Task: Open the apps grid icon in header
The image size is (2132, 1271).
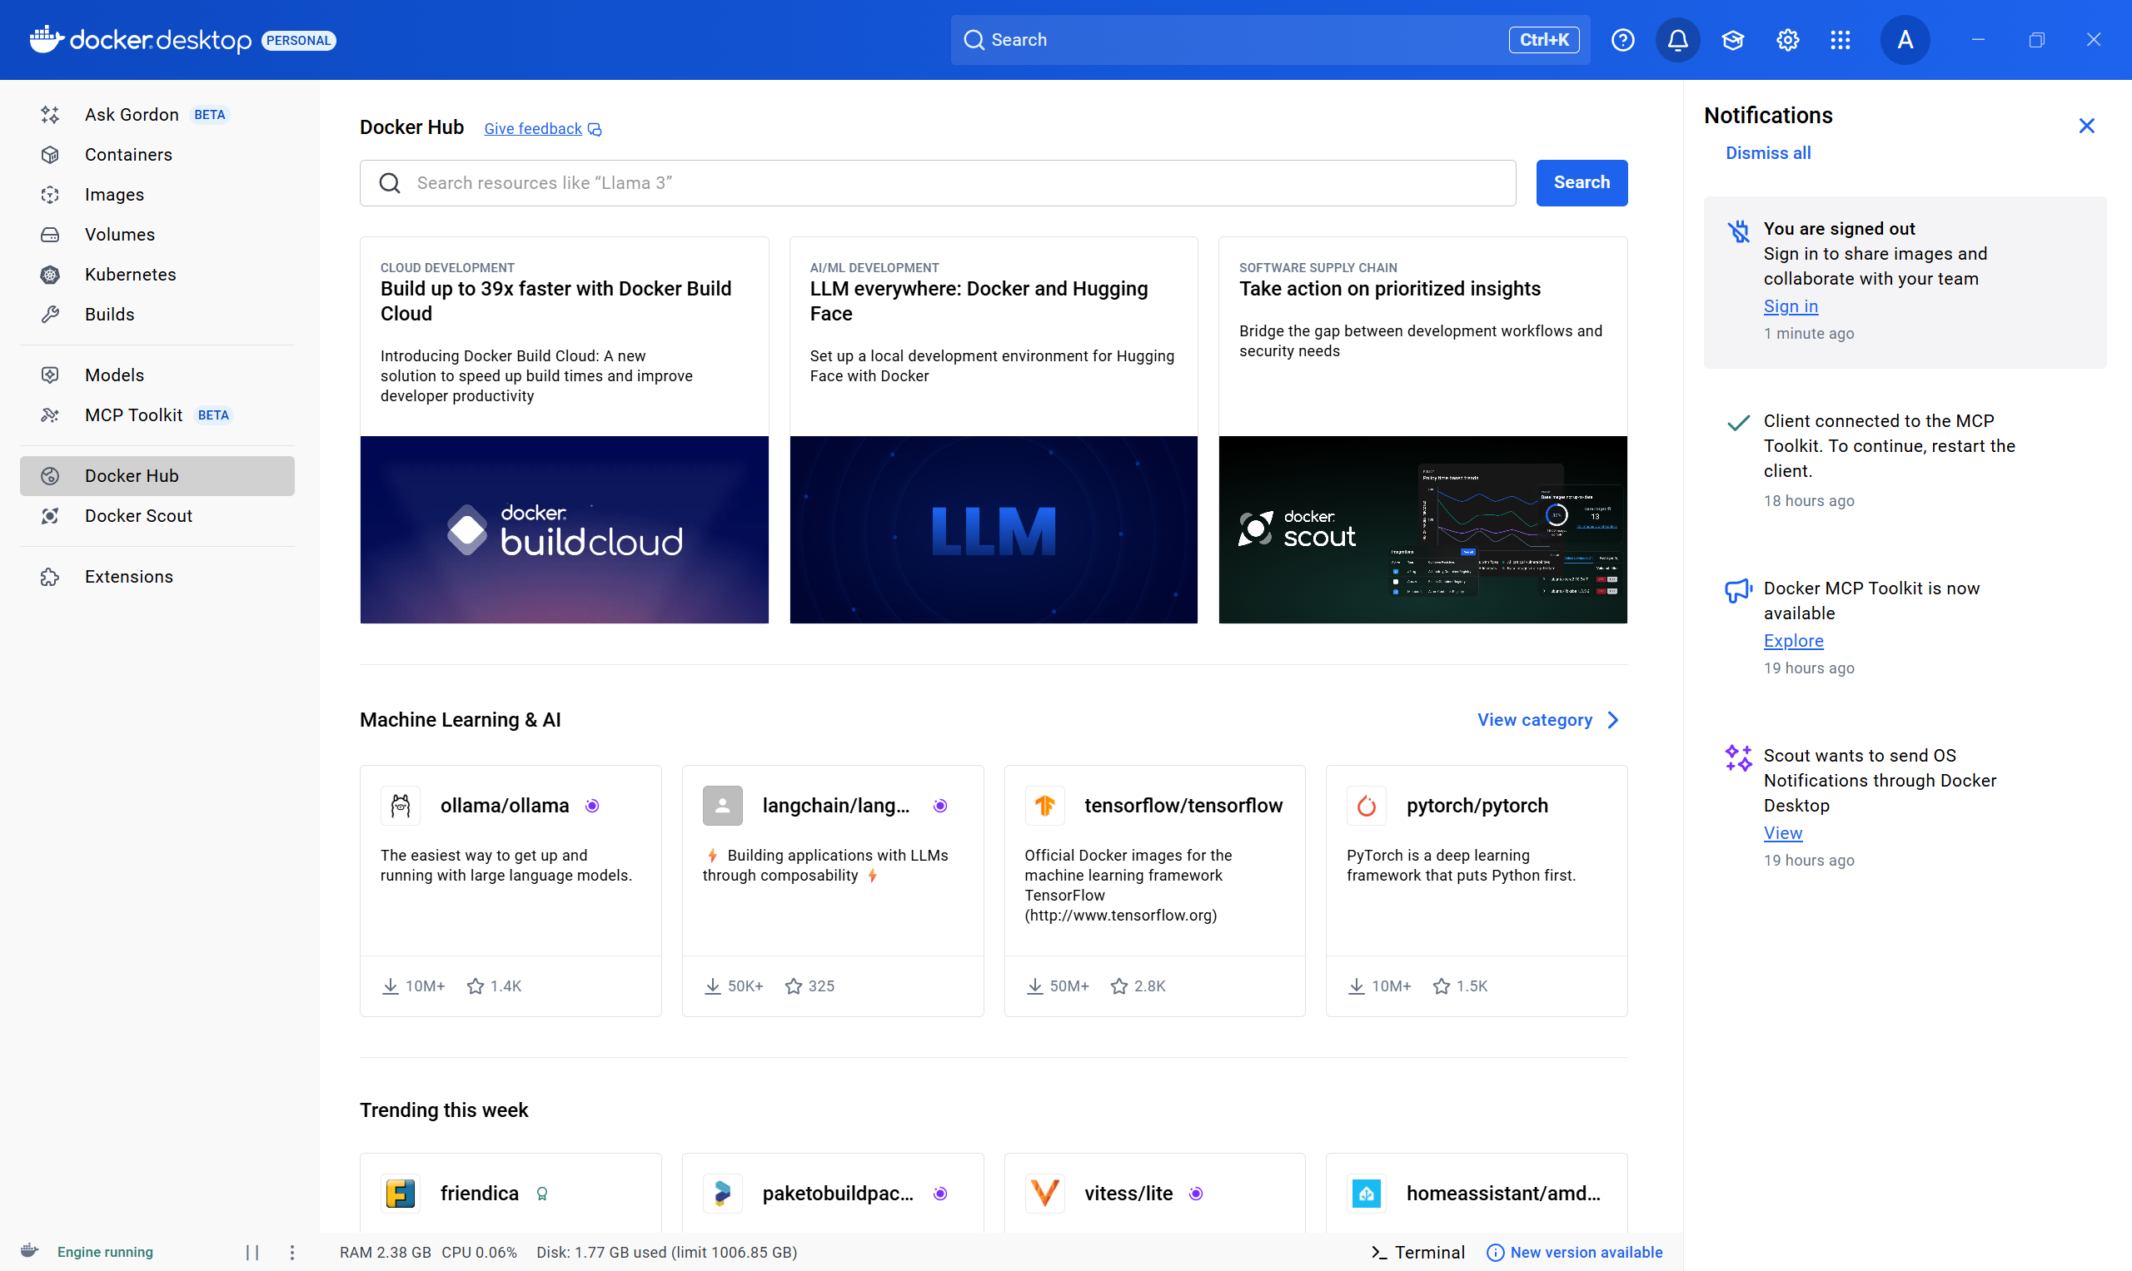Action: 1840,40
